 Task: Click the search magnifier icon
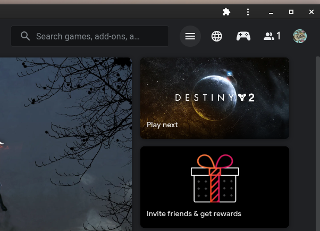coord(26,36)
